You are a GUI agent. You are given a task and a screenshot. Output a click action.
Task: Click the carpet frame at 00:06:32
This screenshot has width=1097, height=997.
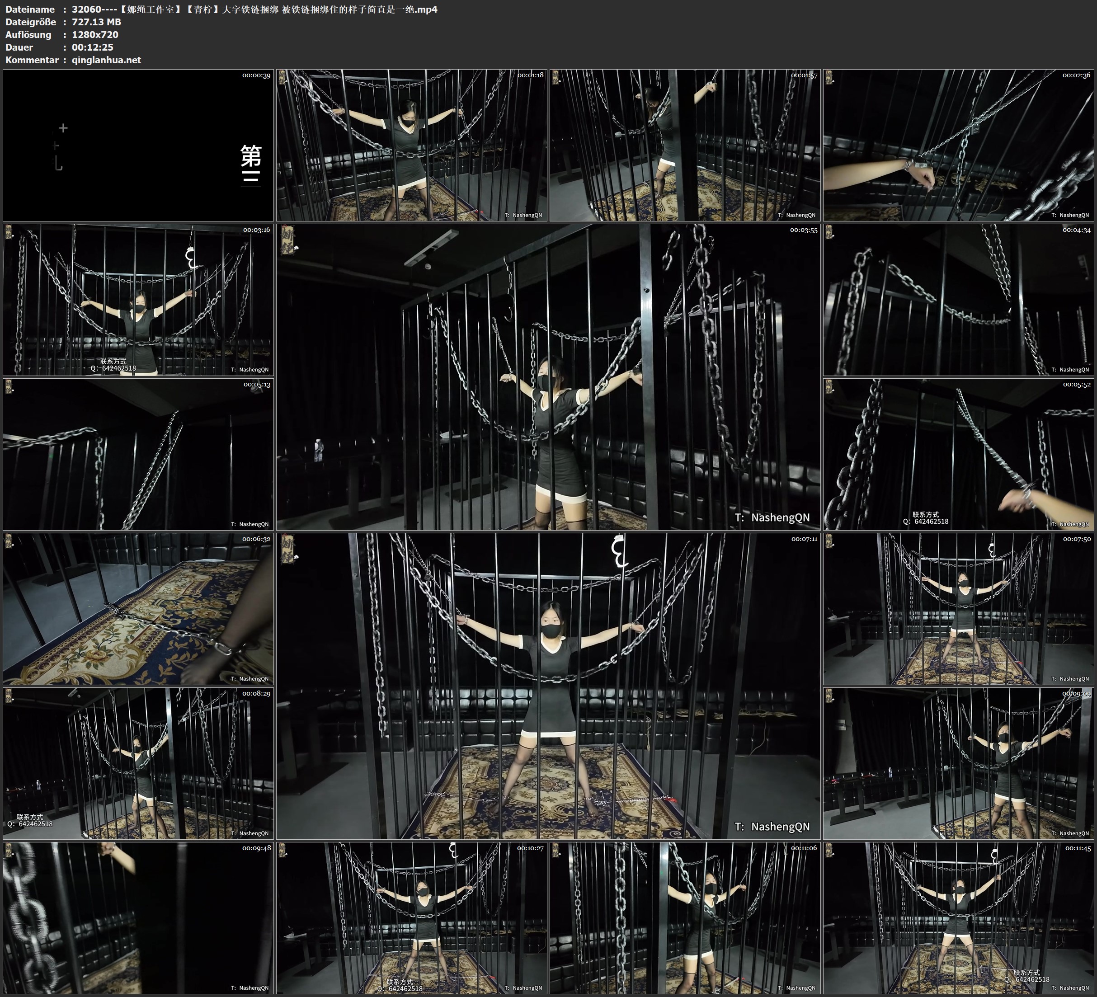tap(138, 608)
